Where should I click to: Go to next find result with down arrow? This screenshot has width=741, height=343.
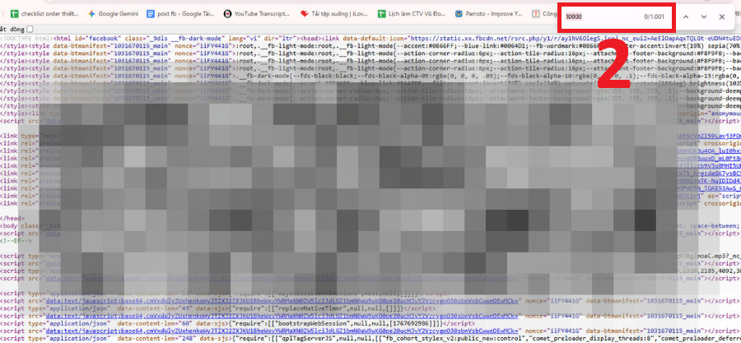[x=704, y=17]
